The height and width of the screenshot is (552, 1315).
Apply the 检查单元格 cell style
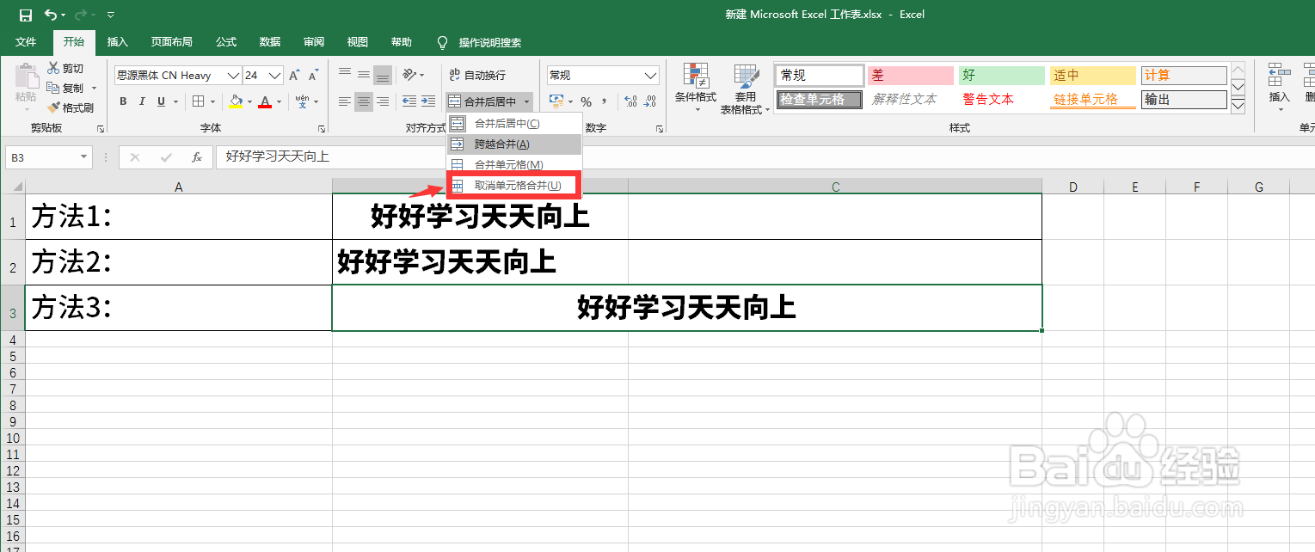point(818,99)
